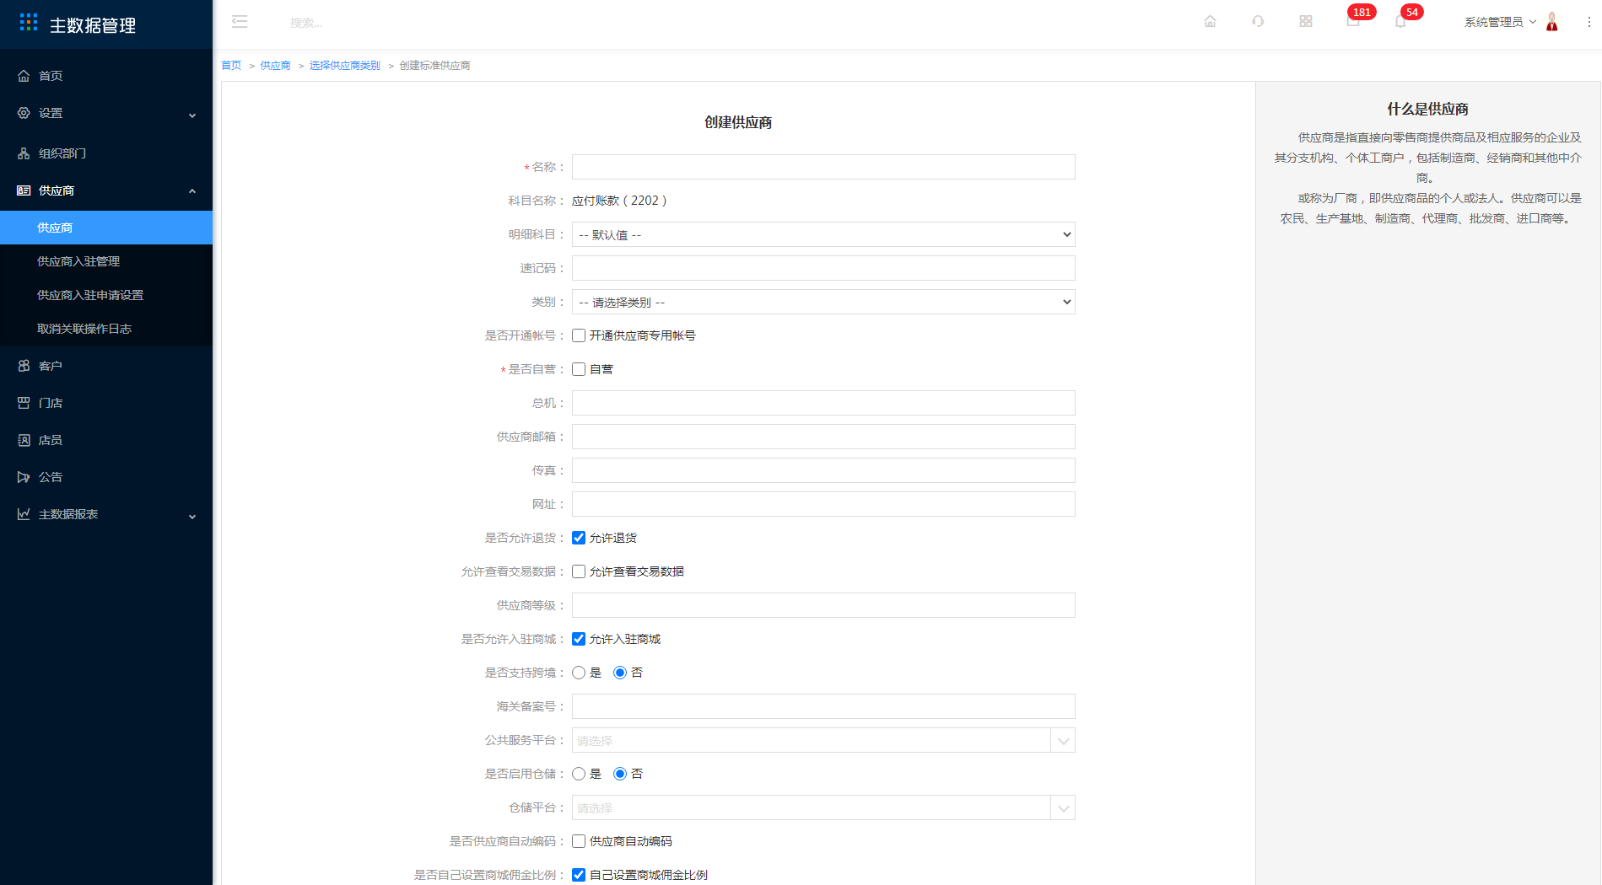This screenshot has width=1602, height=885.
Task: Click the 供应商等级 input field
Action: pos(823,605)
